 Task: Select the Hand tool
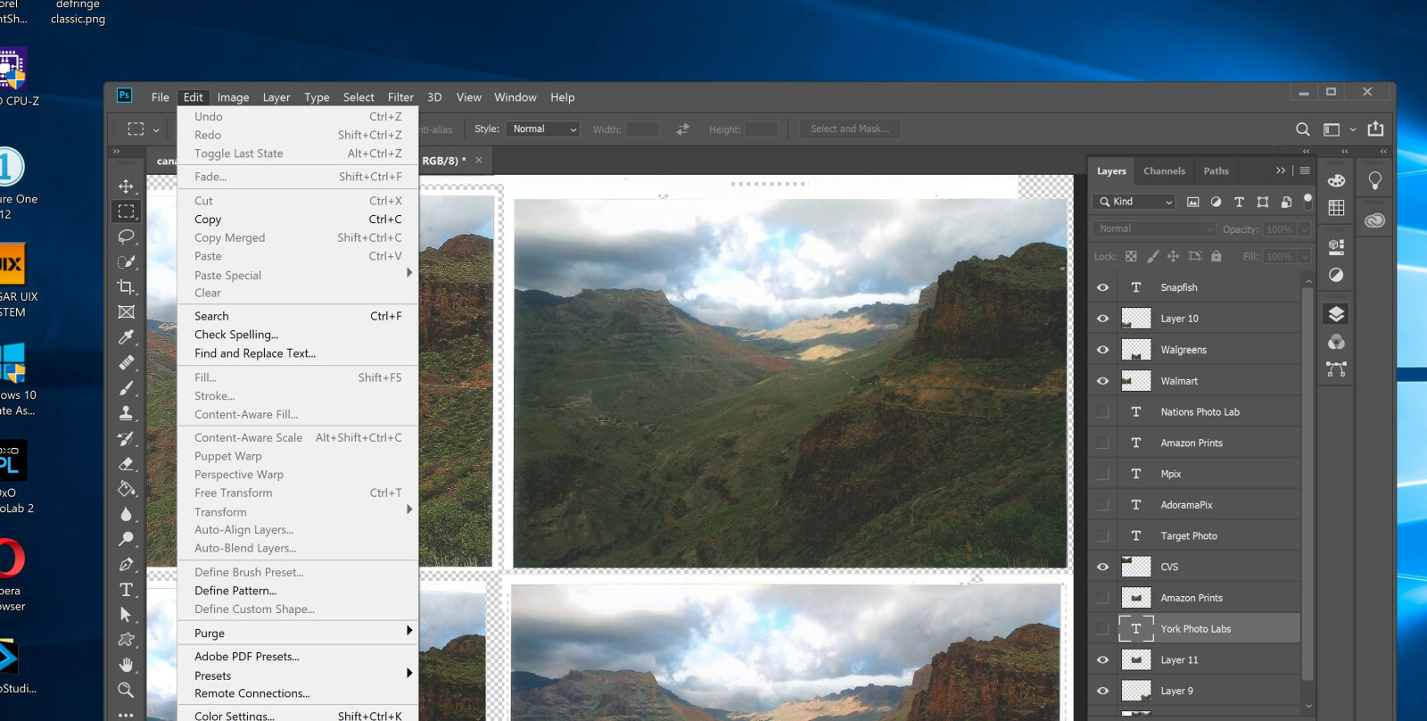[126, 665]
